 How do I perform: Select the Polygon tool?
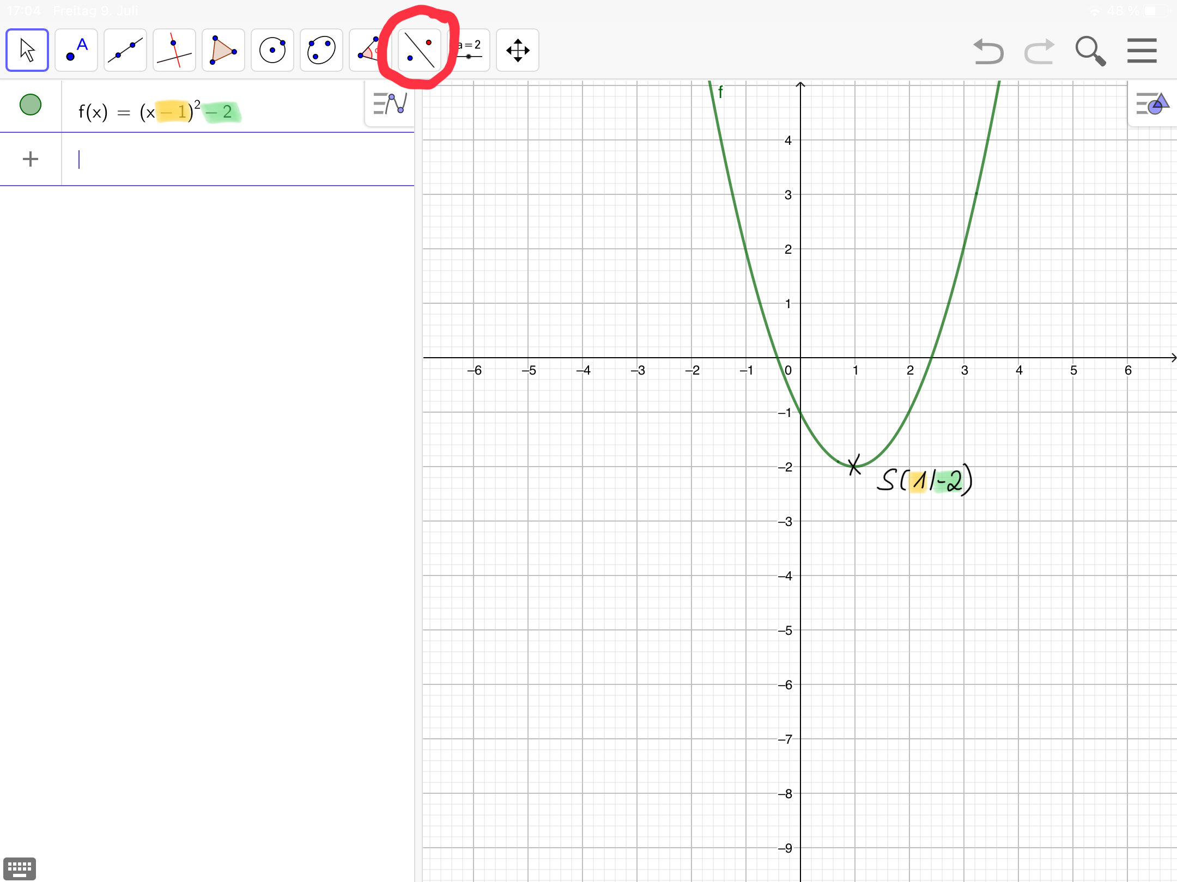(223, 50)
